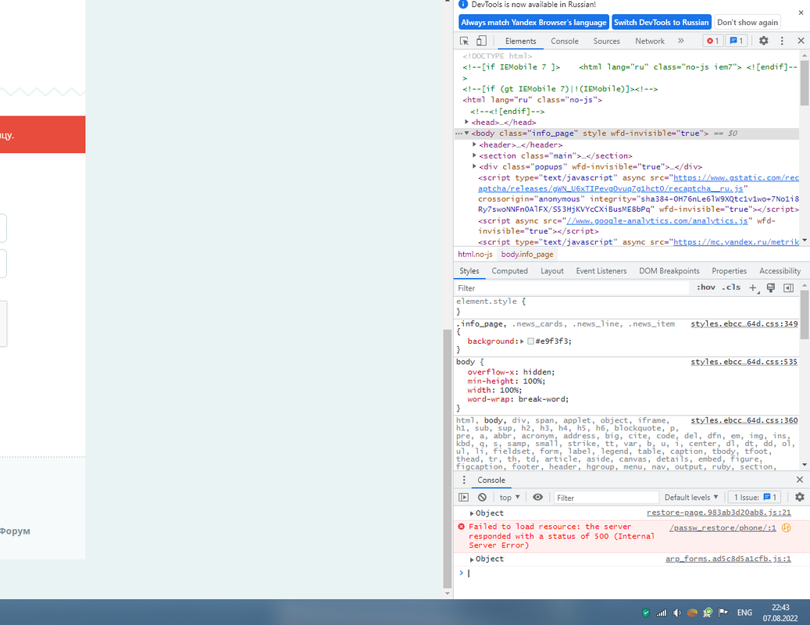Click Don't show again button
Viewport: 810px width, 625px height.
[x=747, y=22]
